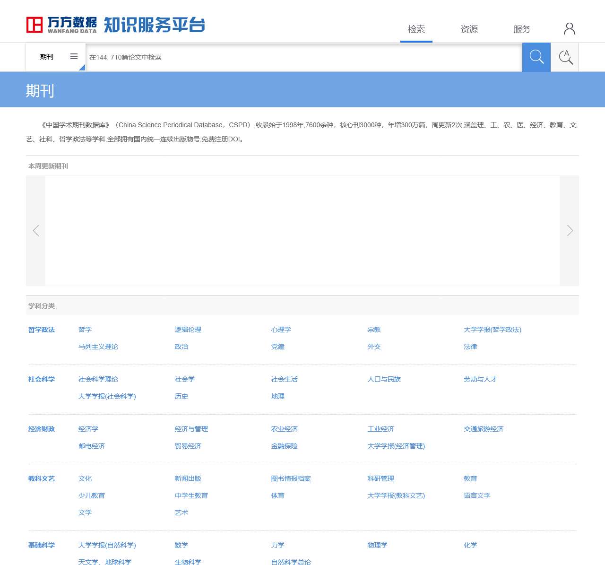Open 大学学报(哲学政法) link
Screen dimensions: 605x565
493,330
